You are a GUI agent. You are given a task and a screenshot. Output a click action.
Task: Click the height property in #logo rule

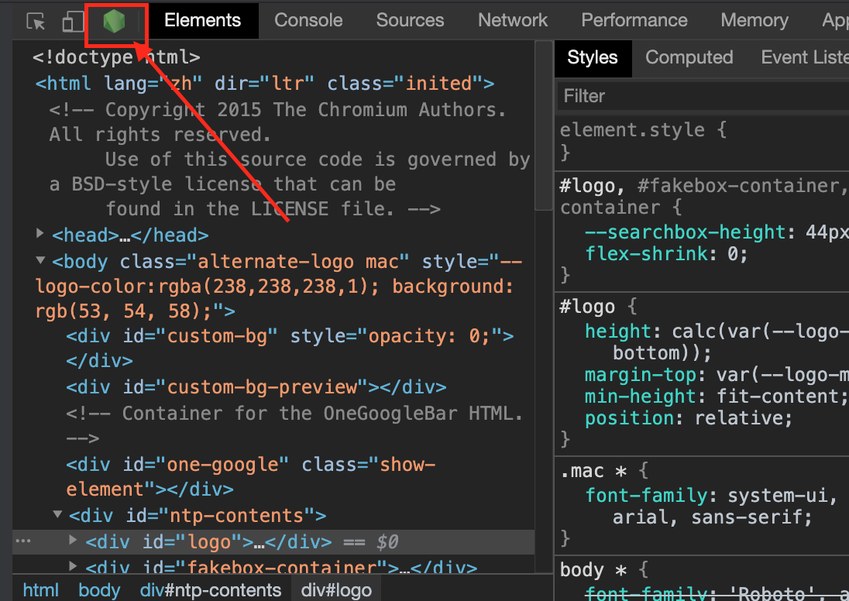pos(618,331)
